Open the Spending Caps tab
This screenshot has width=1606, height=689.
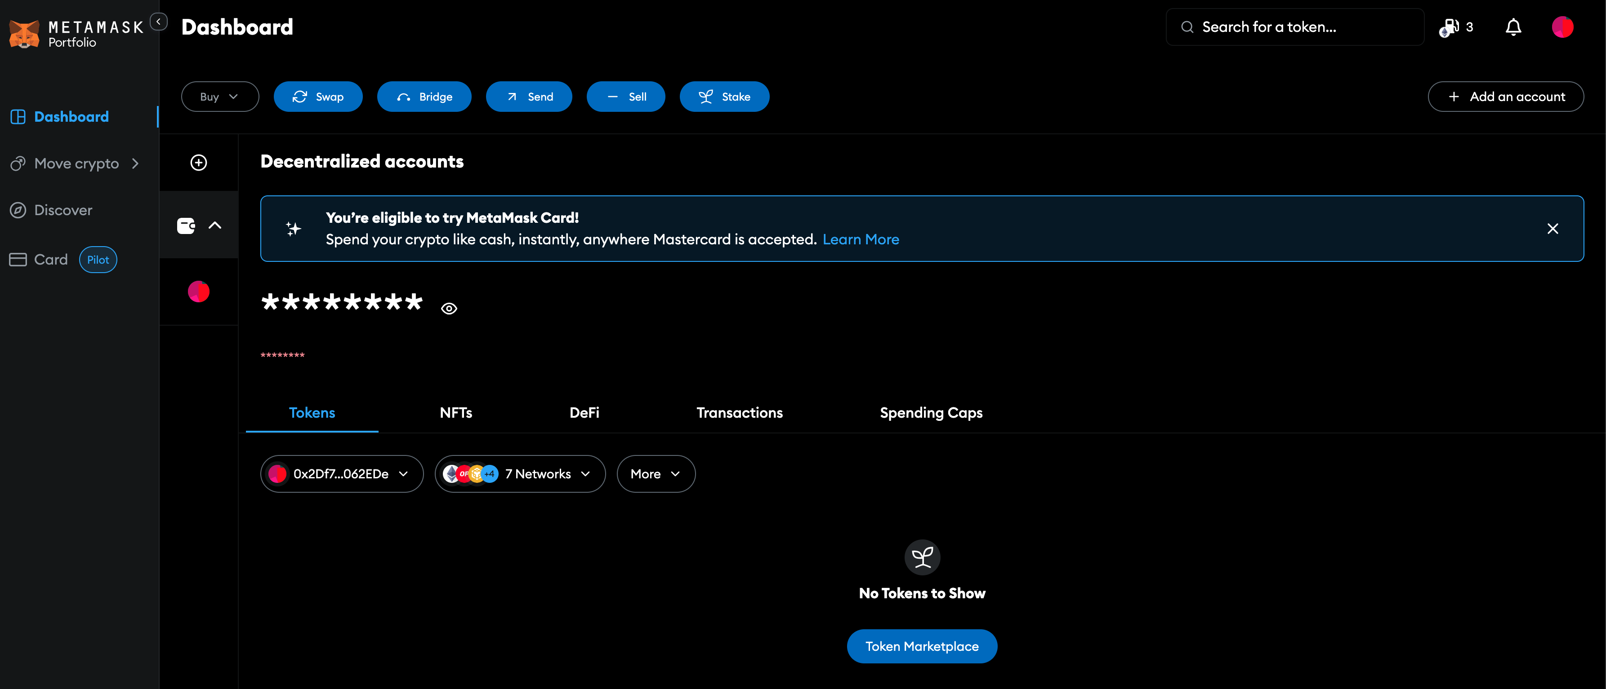click(x=930, y=413)
